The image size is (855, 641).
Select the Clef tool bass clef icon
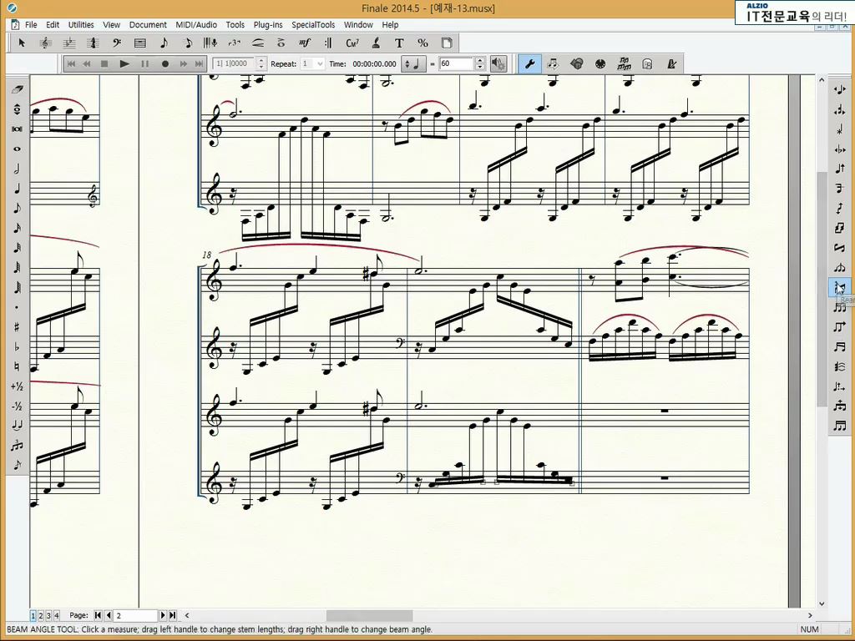(x=116, y=43)
